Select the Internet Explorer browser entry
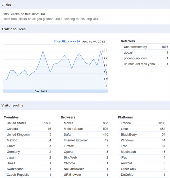This screenshot has width=170, height=178. pyautogui.click(x=86, y=140)
